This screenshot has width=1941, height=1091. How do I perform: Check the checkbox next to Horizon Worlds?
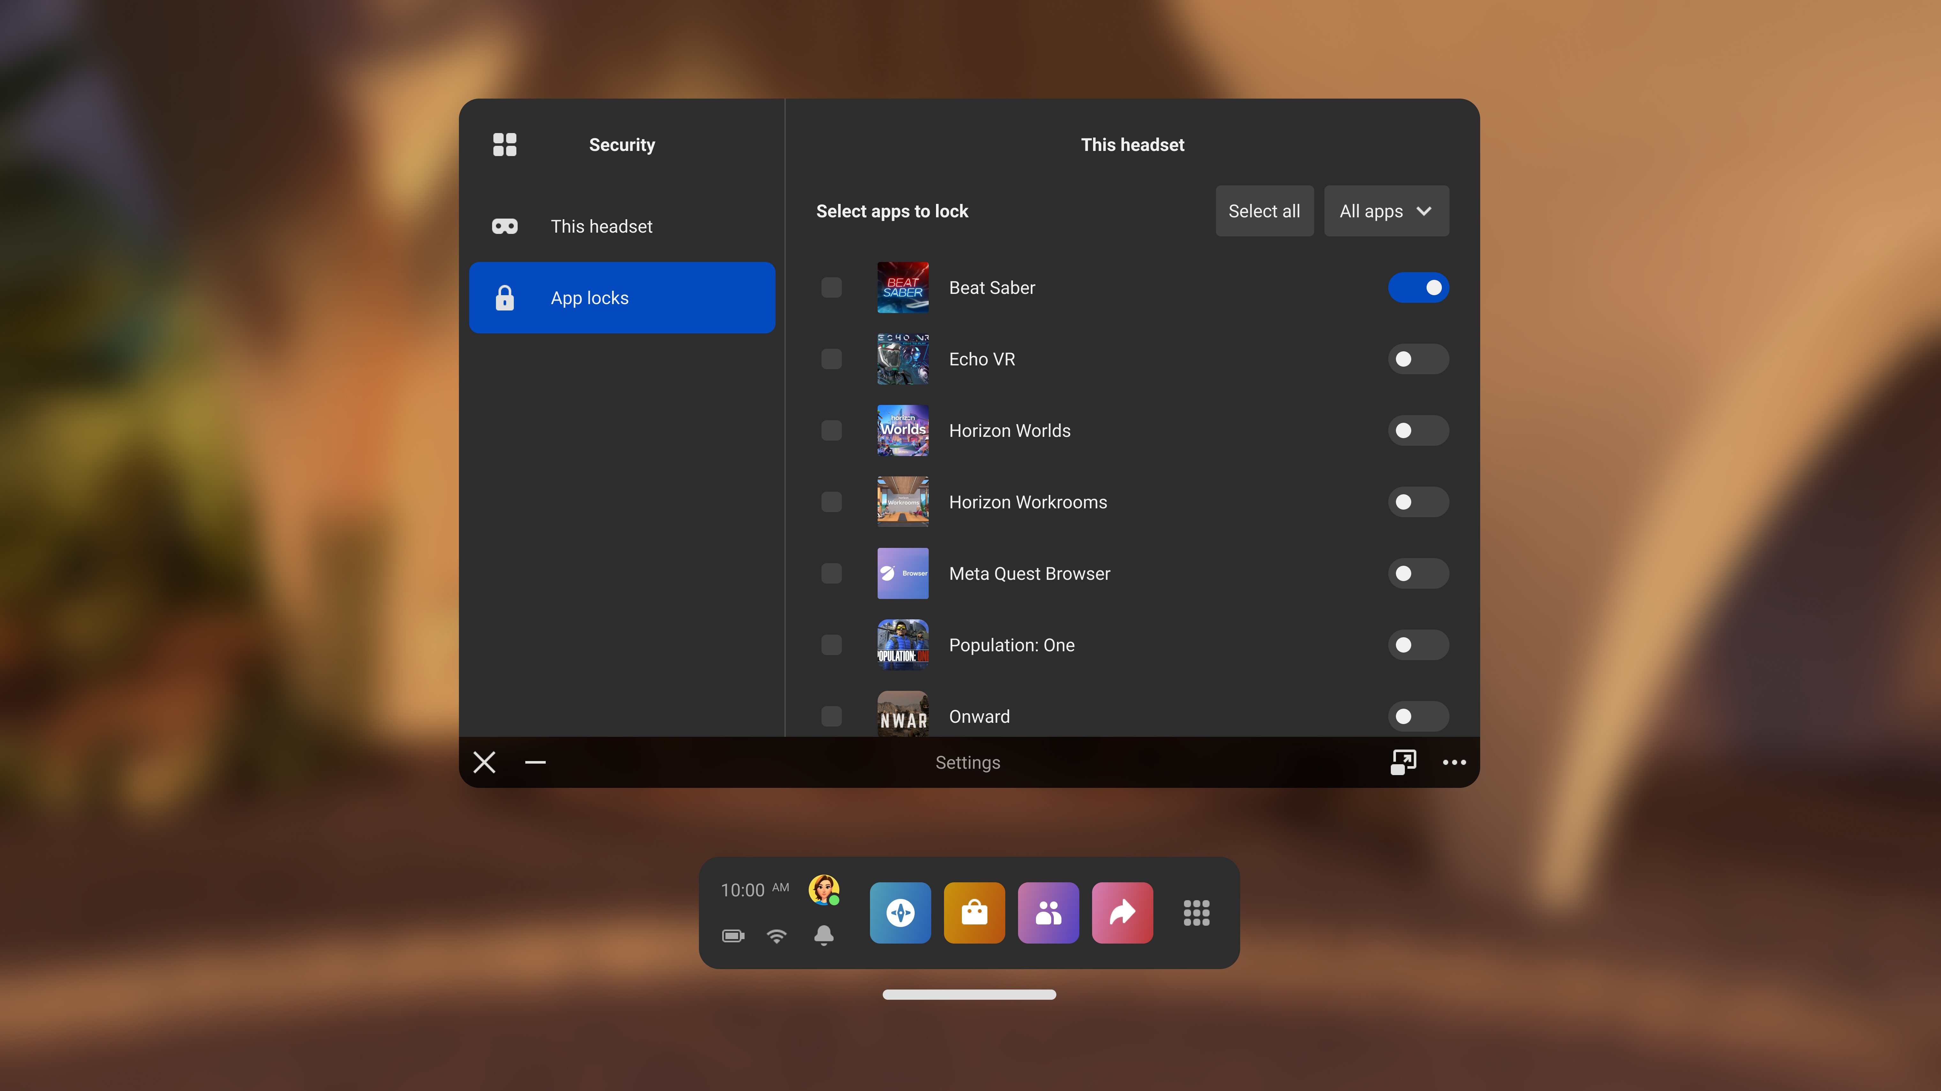coord(832,430)
